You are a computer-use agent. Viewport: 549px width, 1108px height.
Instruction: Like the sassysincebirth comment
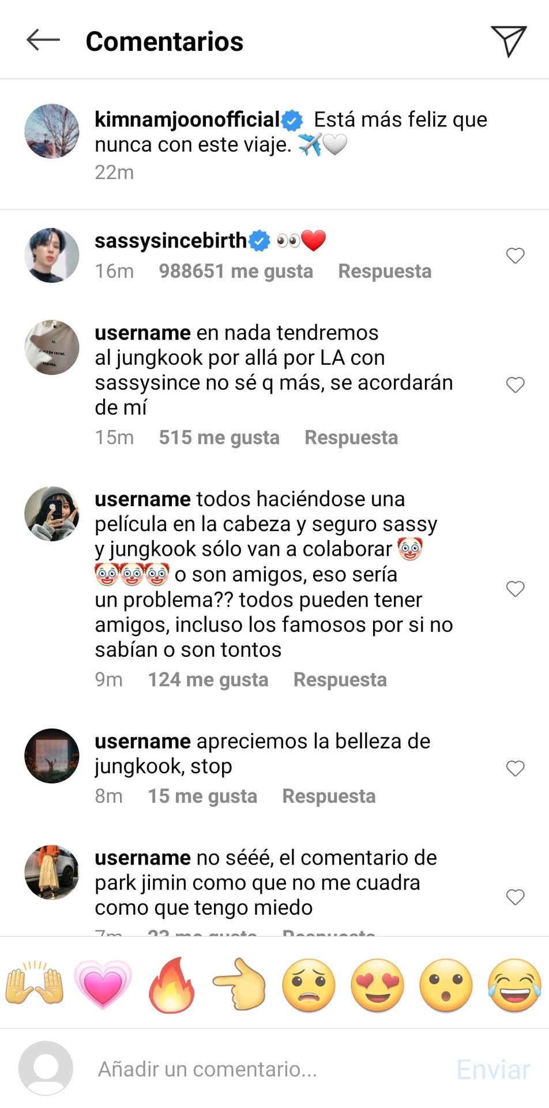[x=515, y=256]
